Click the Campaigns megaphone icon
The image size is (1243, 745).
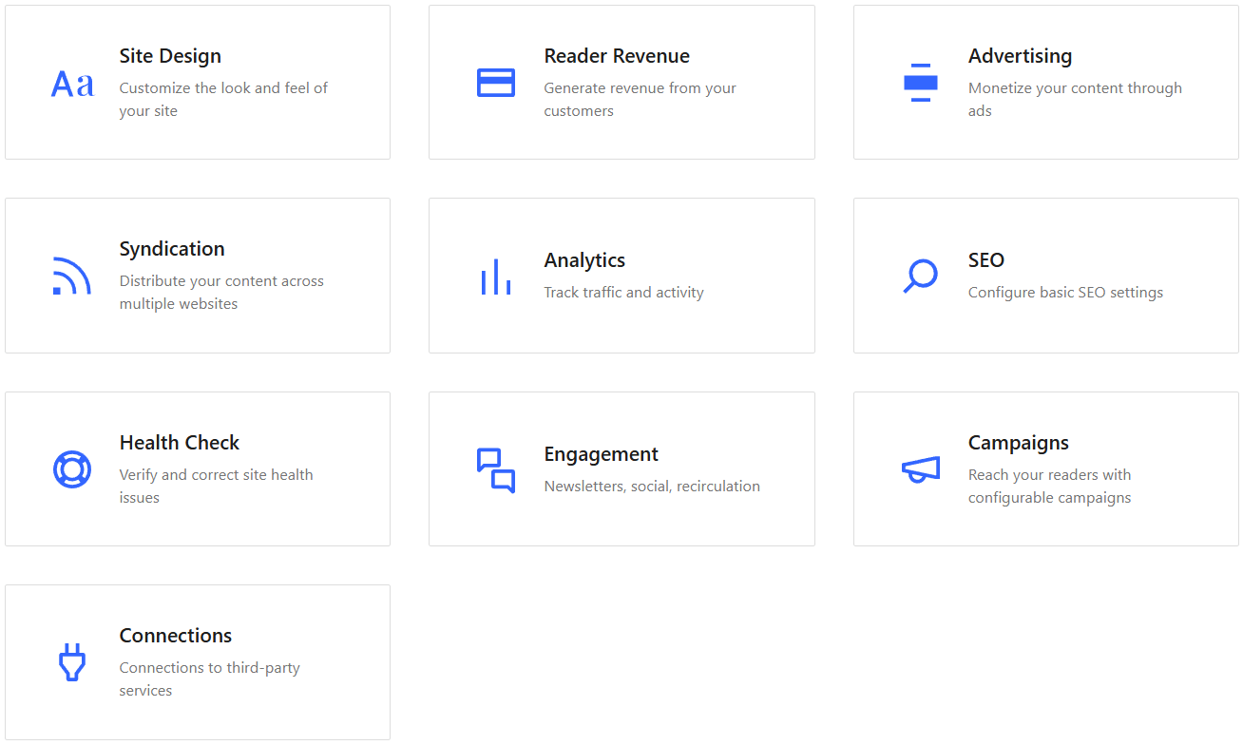(x=920, y=469)
